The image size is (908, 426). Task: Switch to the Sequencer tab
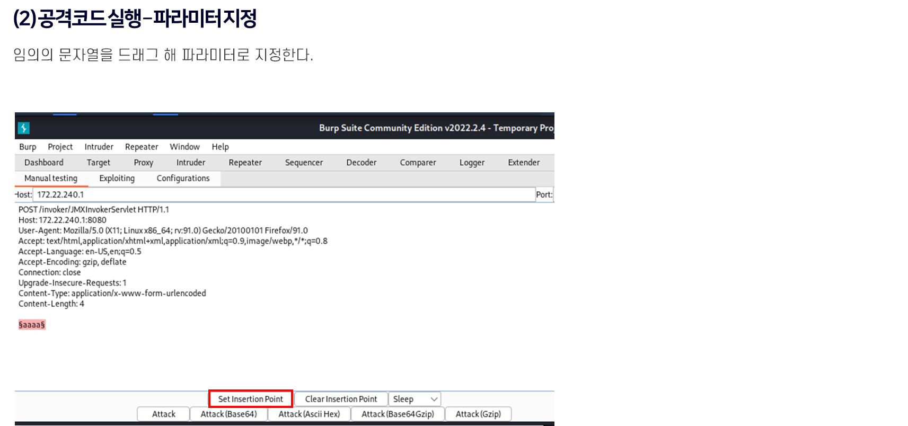coord(304,163)
